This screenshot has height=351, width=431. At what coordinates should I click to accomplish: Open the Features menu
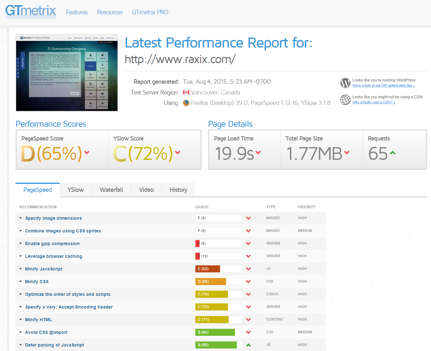coord(77,12)
